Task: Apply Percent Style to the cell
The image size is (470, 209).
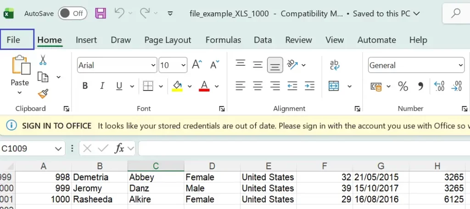Action: 403,86
